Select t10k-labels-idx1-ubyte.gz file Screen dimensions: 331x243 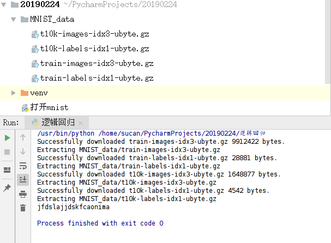click(94, 48)
